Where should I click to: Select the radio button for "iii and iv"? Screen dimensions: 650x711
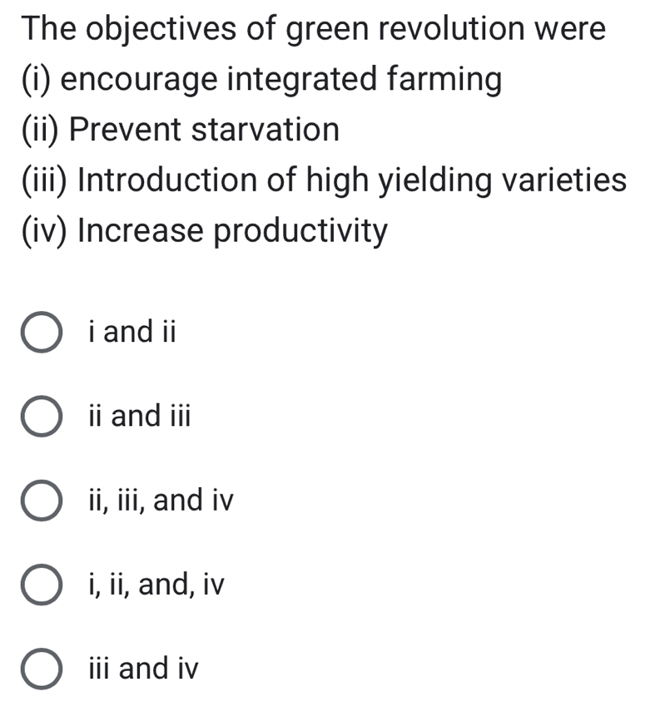point(39,669)
